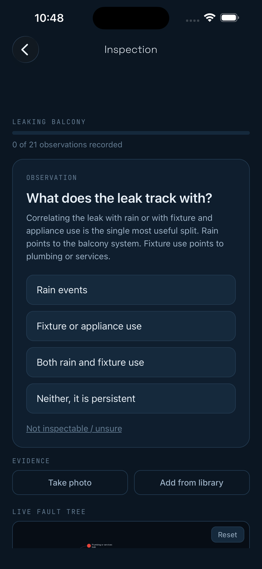The height and width of the screenshot is (569, 262).
Task: Tap the 0 of 21 observations text
Action: [x=67, y=145]
